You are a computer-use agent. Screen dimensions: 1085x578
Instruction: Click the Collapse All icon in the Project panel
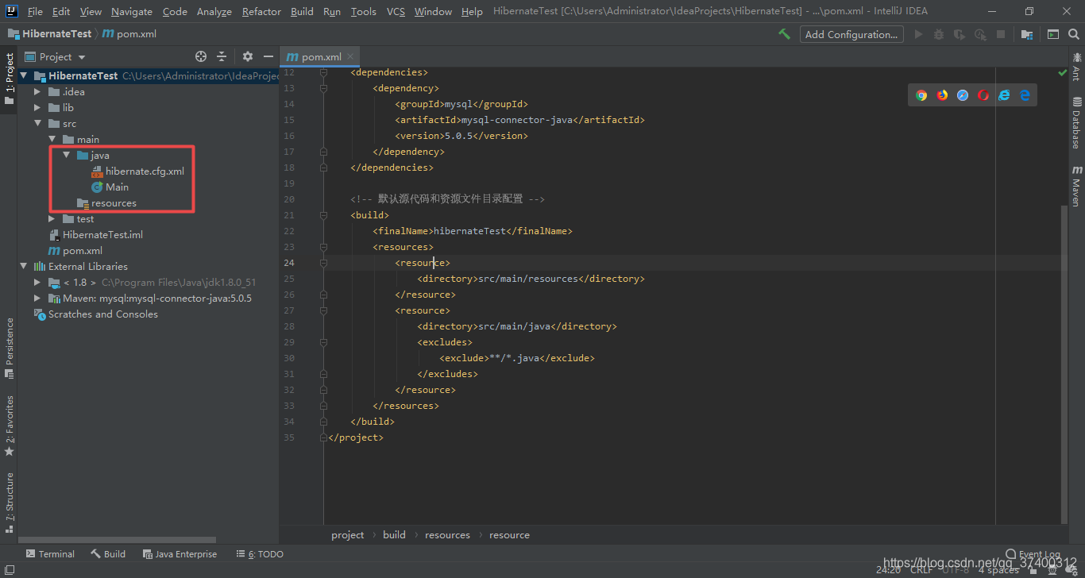[222, 56]
